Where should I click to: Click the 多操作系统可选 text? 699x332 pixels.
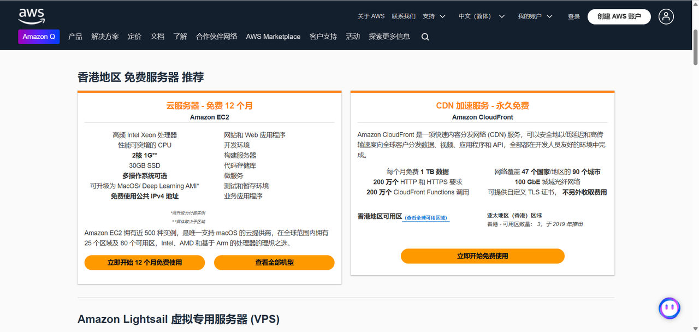145,176
